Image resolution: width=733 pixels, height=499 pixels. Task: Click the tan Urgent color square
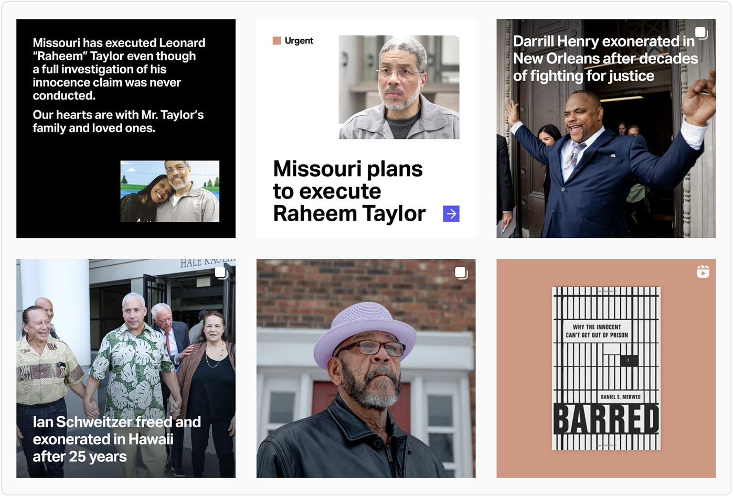point(277,41)
